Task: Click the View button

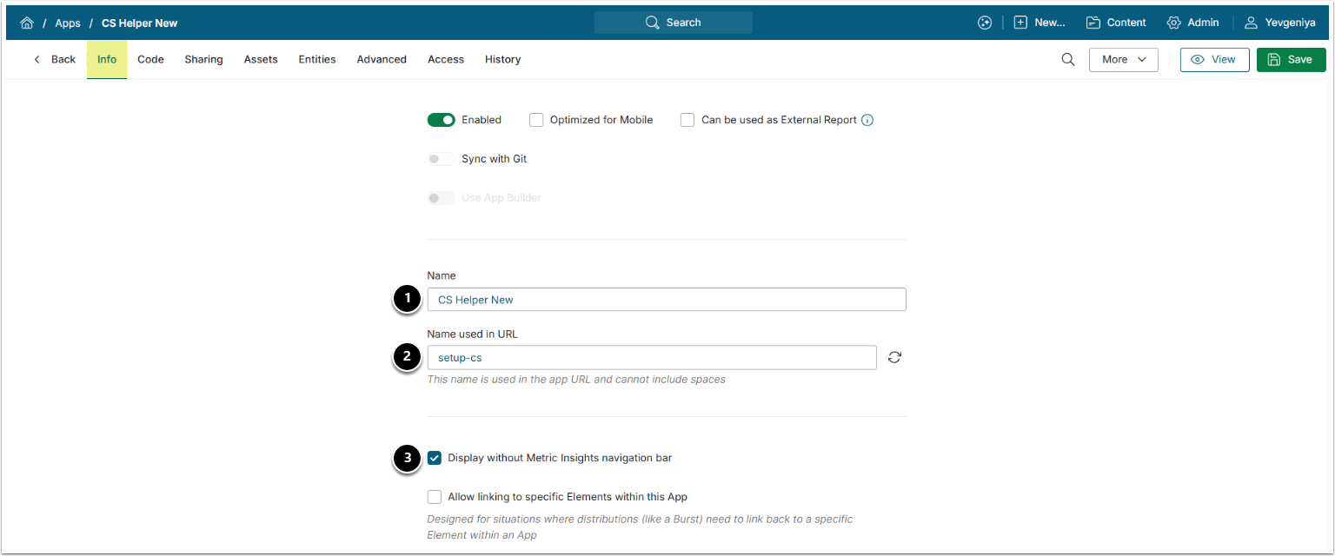Action: pos(1214,60)
